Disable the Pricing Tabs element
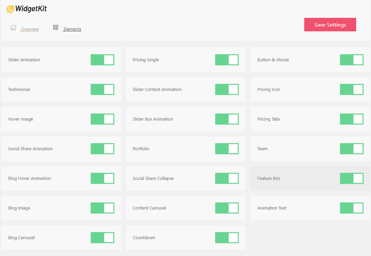 352,119
